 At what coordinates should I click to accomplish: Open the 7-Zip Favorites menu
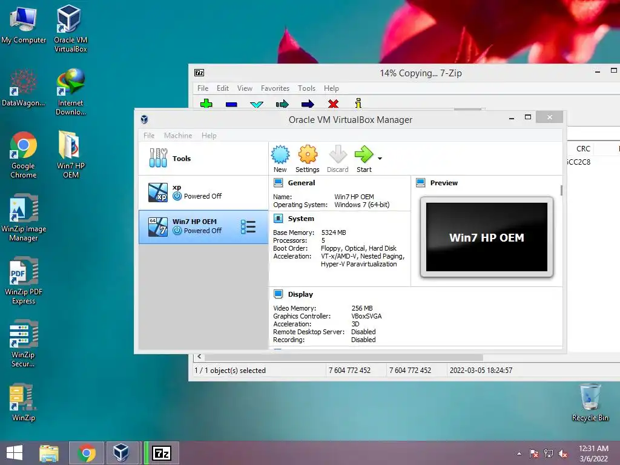275,88
